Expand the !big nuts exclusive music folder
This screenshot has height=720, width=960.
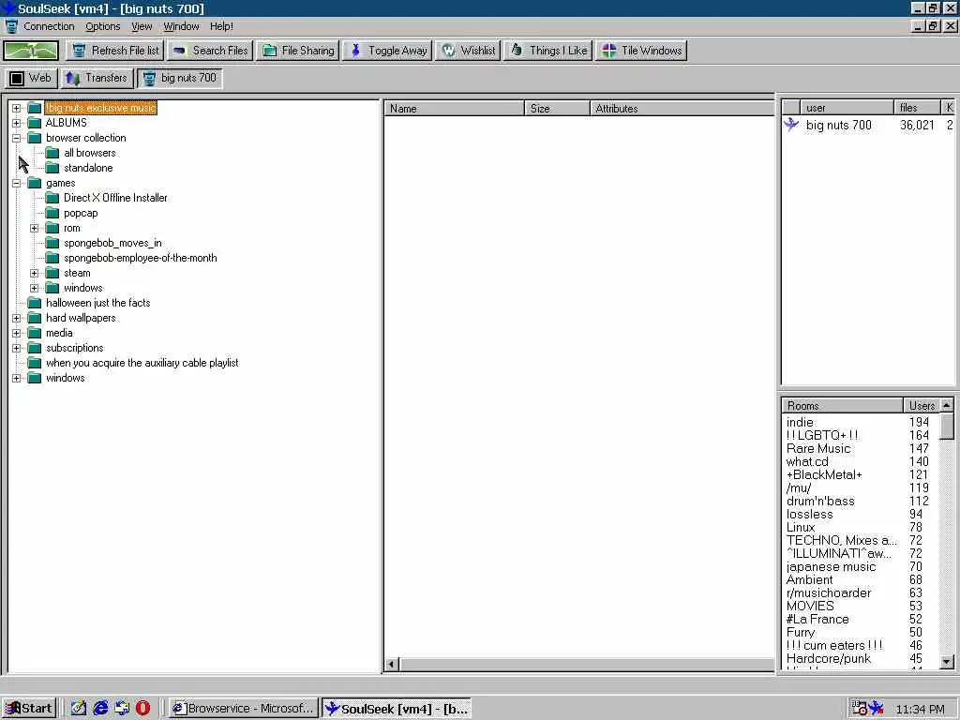click(17, 108)
